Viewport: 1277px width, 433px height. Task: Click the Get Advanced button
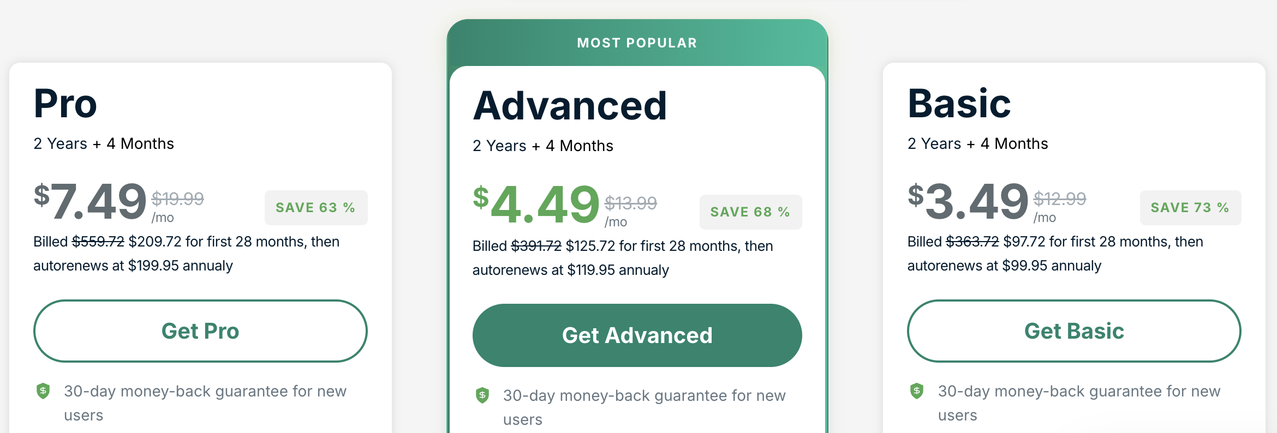(637, 335)
